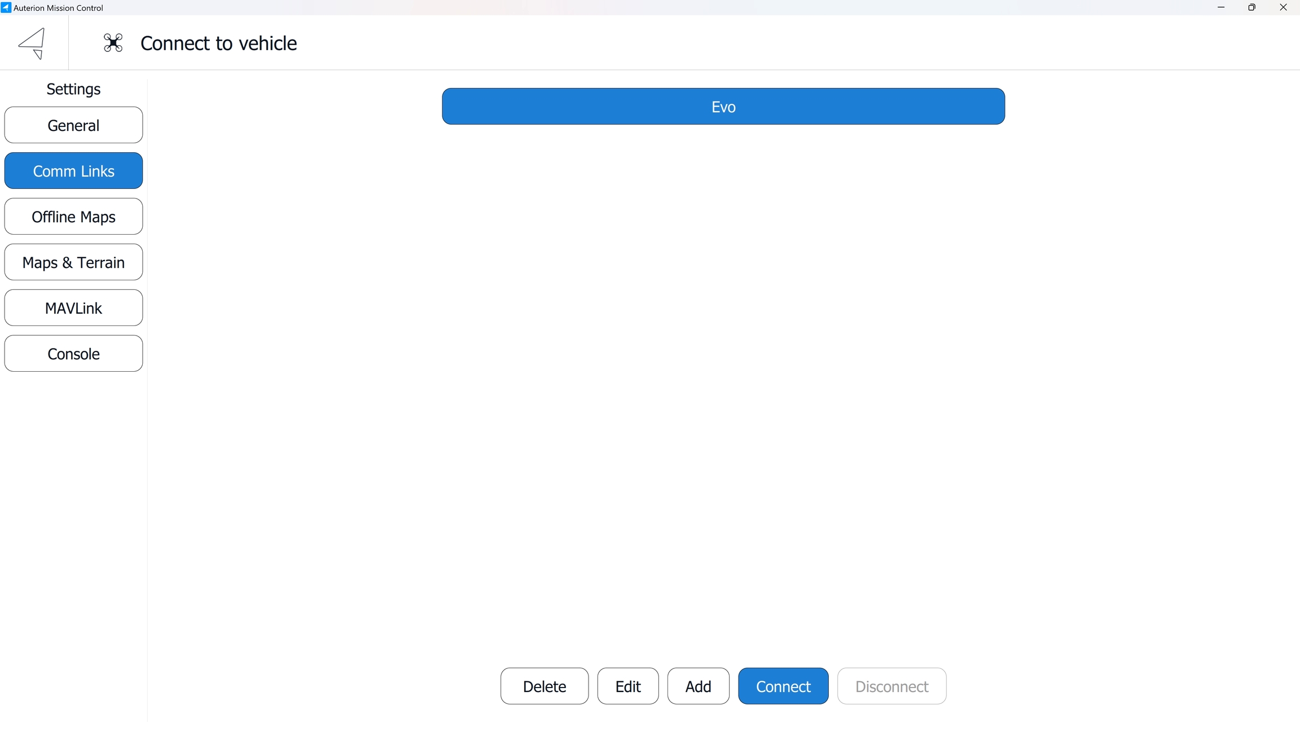Delete the selected comm link
Viewport: 1300px width, 731px height.
tap(544, 686)
